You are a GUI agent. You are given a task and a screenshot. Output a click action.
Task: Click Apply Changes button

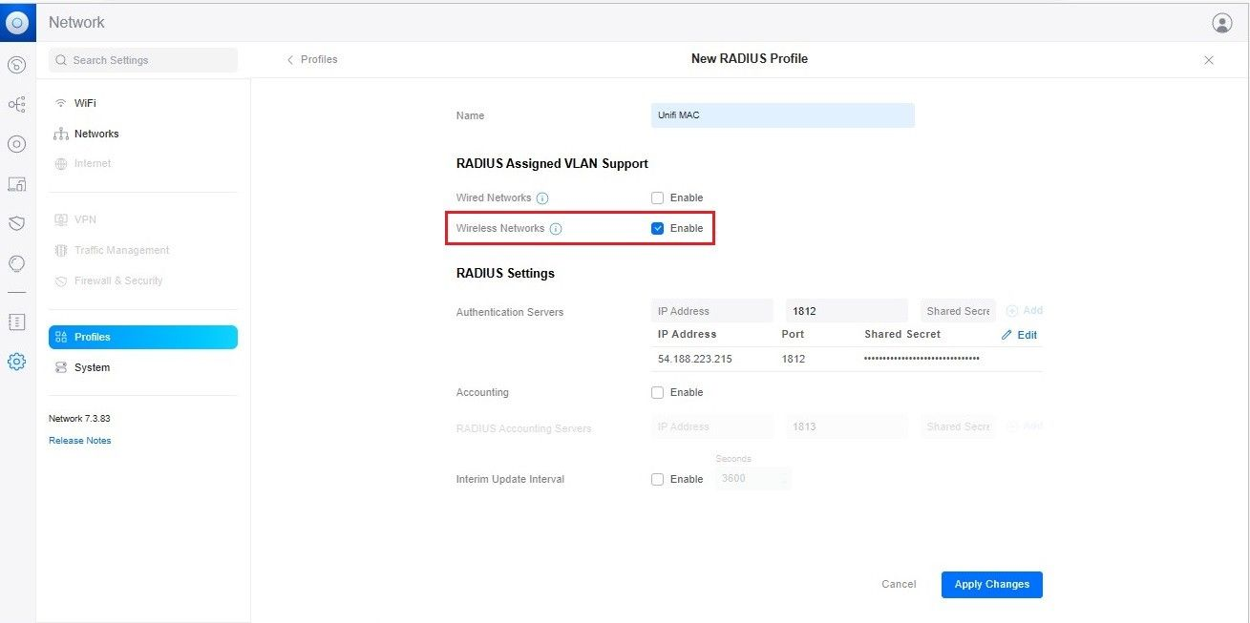click(x=991, y=585)
